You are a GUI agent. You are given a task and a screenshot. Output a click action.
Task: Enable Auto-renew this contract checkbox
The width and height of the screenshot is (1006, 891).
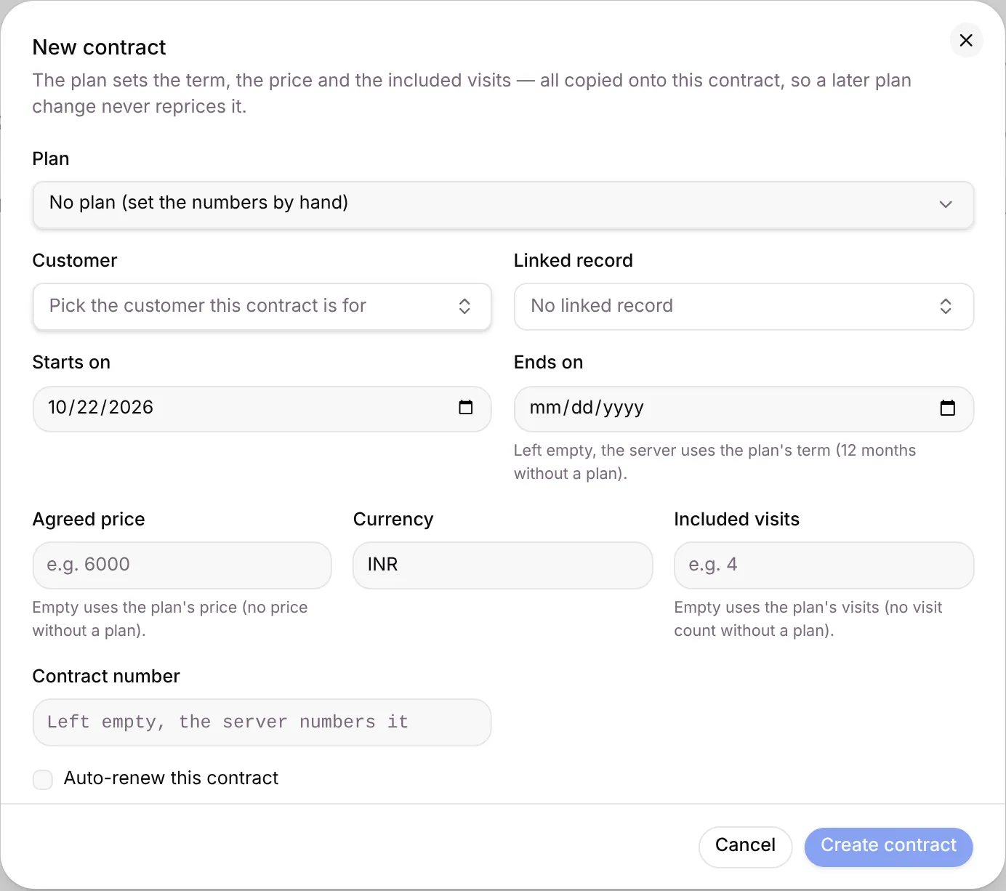pos(43,780)
